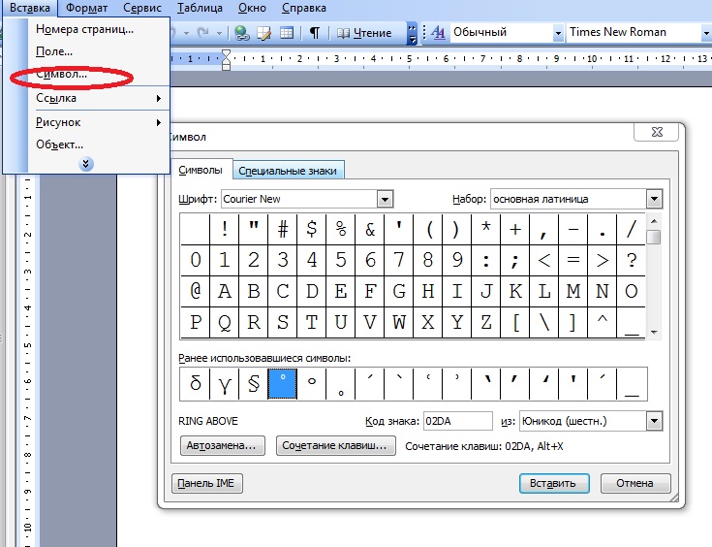Open the Формат menu
The width and height of the screenshot is (712, 547).
pos(88,8)
